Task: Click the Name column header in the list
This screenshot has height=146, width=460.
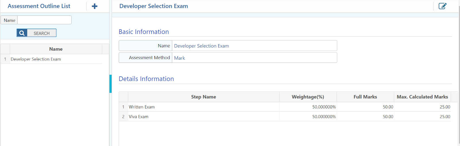Action: pos(56,49)
